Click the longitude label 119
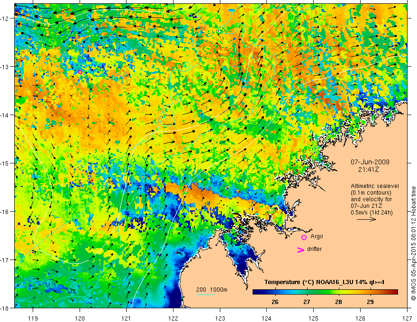 [x=33, y=318]
